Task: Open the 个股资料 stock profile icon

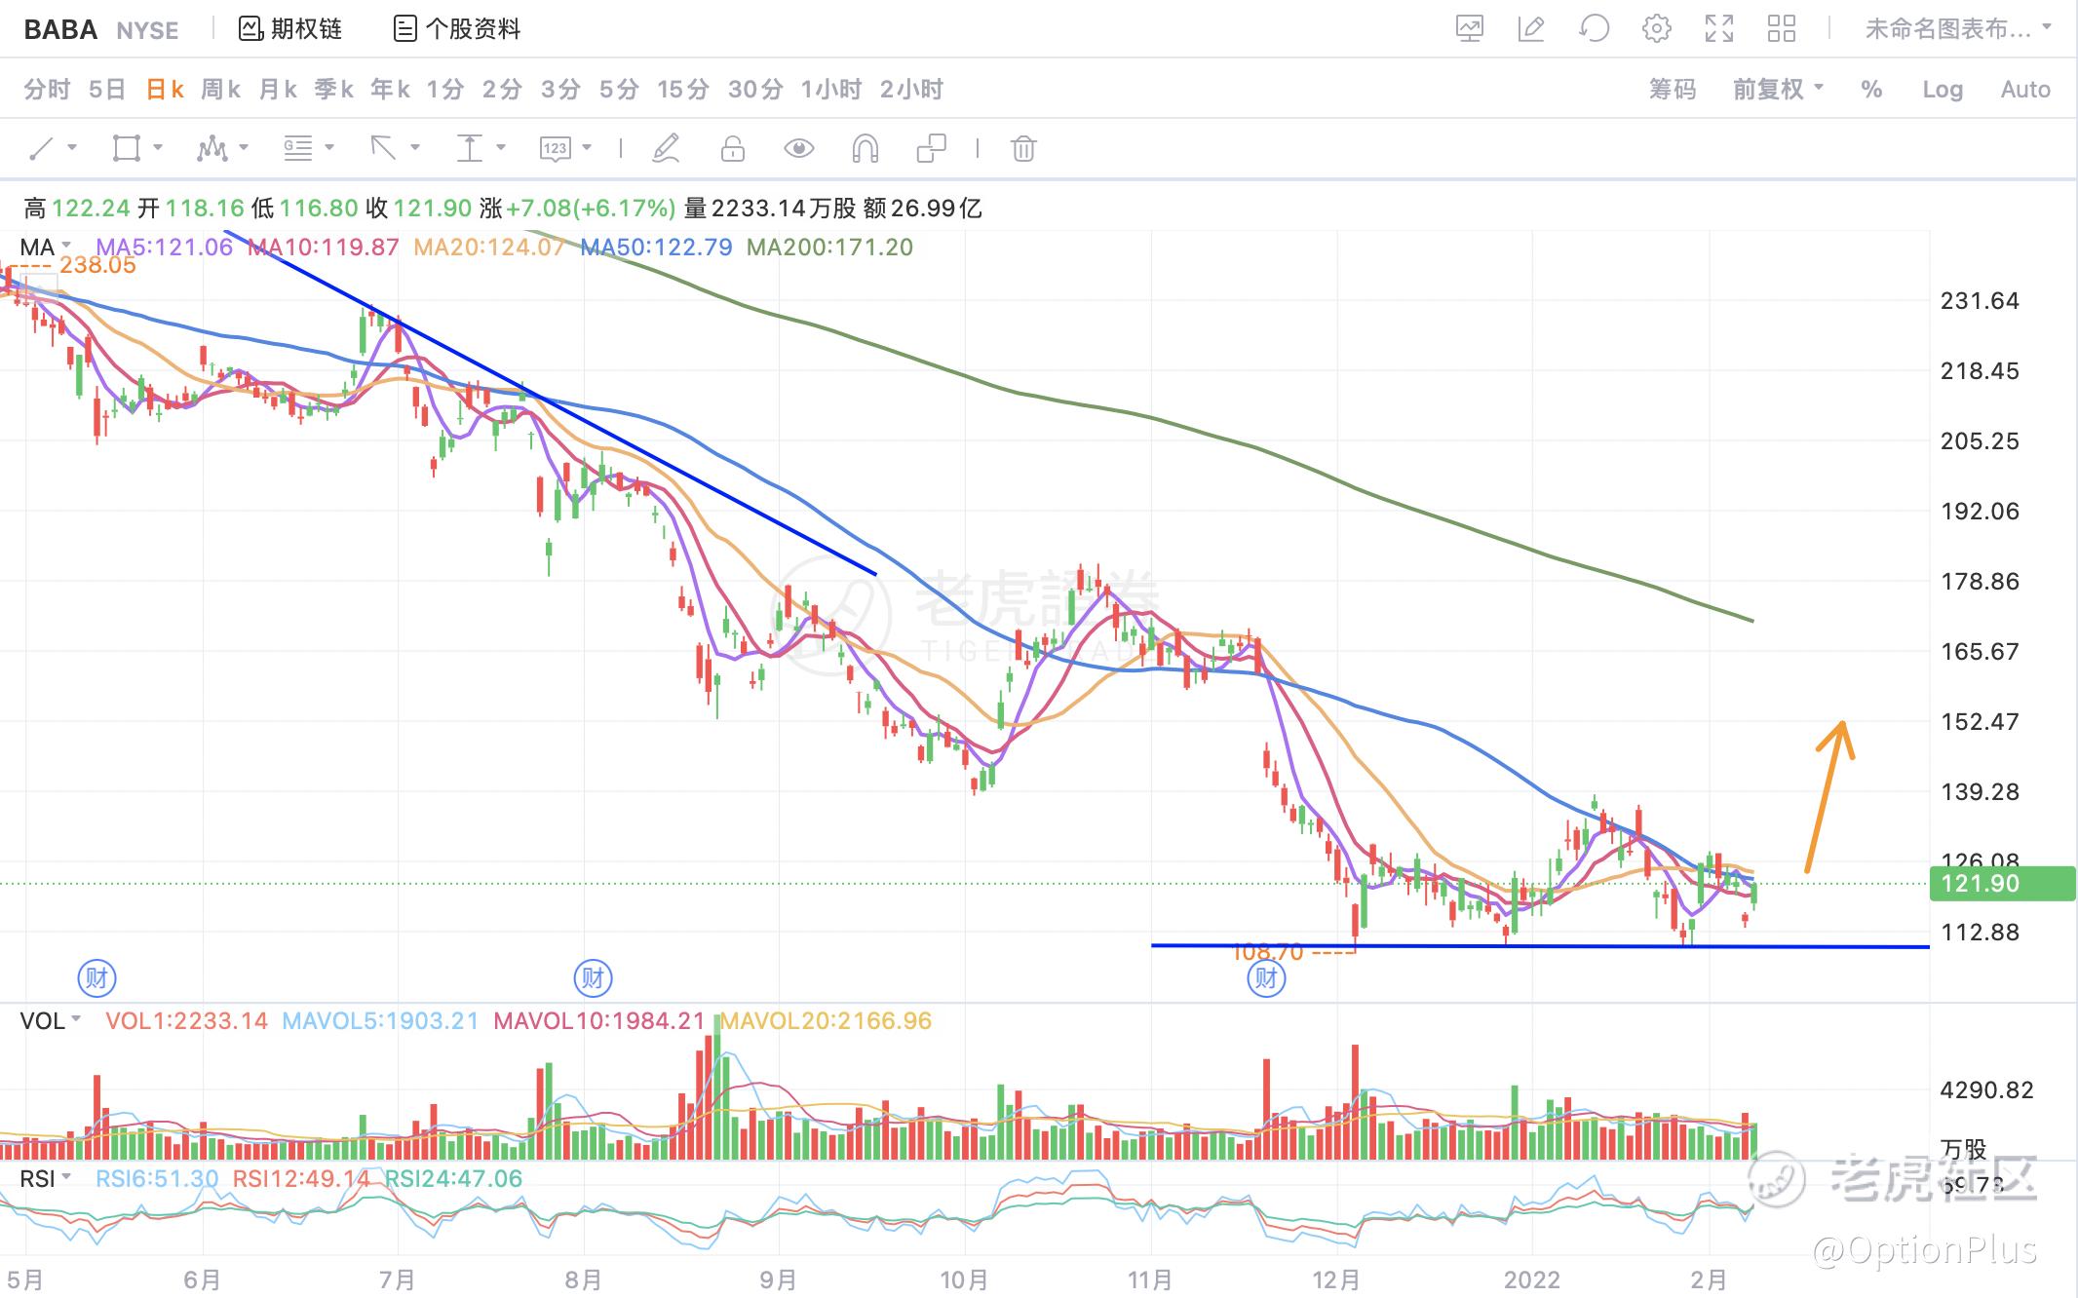Action: (x=404, y=29)
